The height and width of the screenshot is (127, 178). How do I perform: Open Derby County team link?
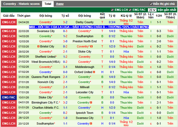(84, 22)
